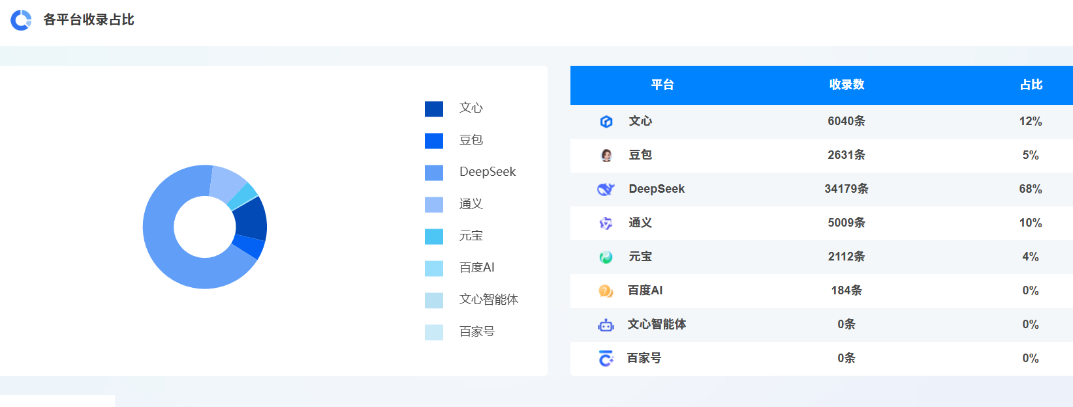Click the 文心 legend label

tap(471, 107)
